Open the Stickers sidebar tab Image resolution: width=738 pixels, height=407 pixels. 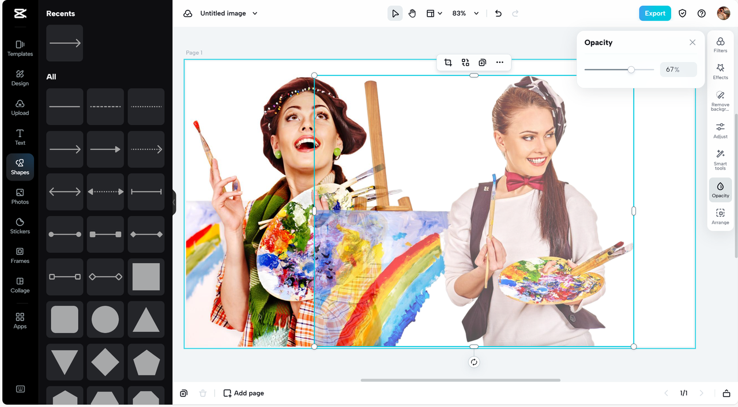[x=20, y=225]
